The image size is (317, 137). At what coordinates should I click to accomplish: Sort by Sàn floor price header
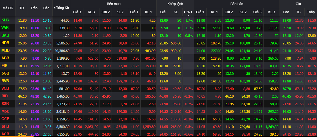46,8
